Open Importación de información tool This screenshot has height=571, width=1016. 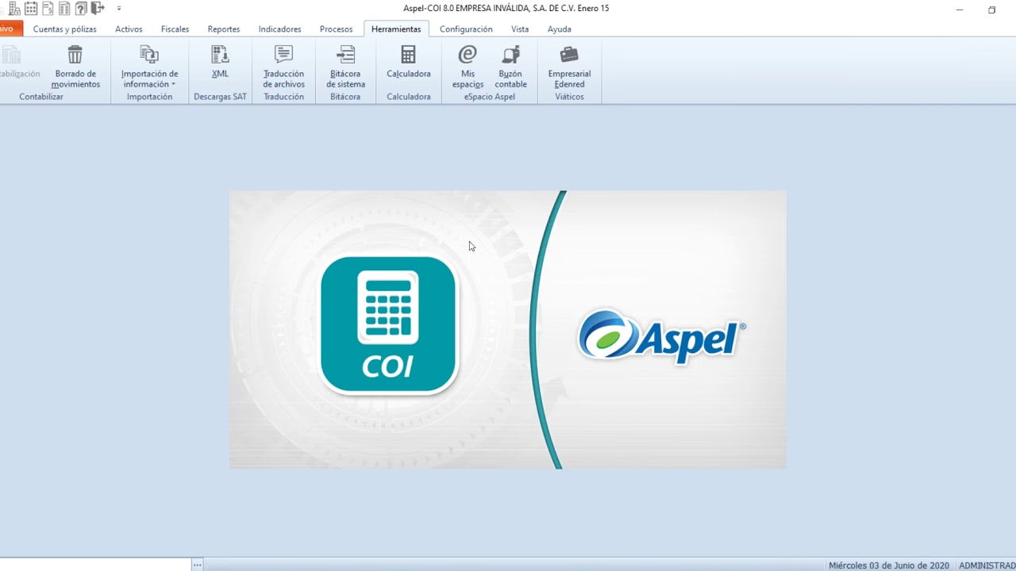[x=149, y=67]
